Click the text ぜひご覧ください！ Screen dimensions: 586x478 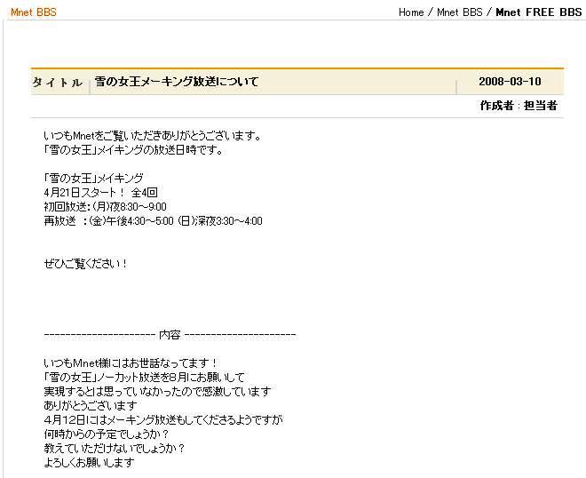[x=85, y=264]
